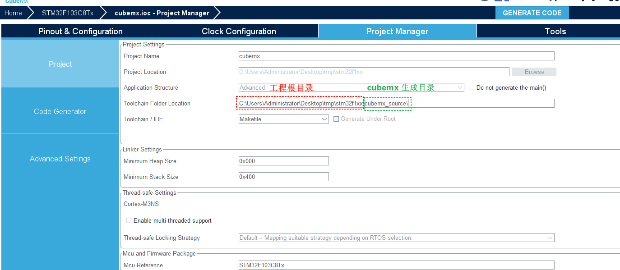Expand the Toolchain / IDE dropdown

[283, 119]
